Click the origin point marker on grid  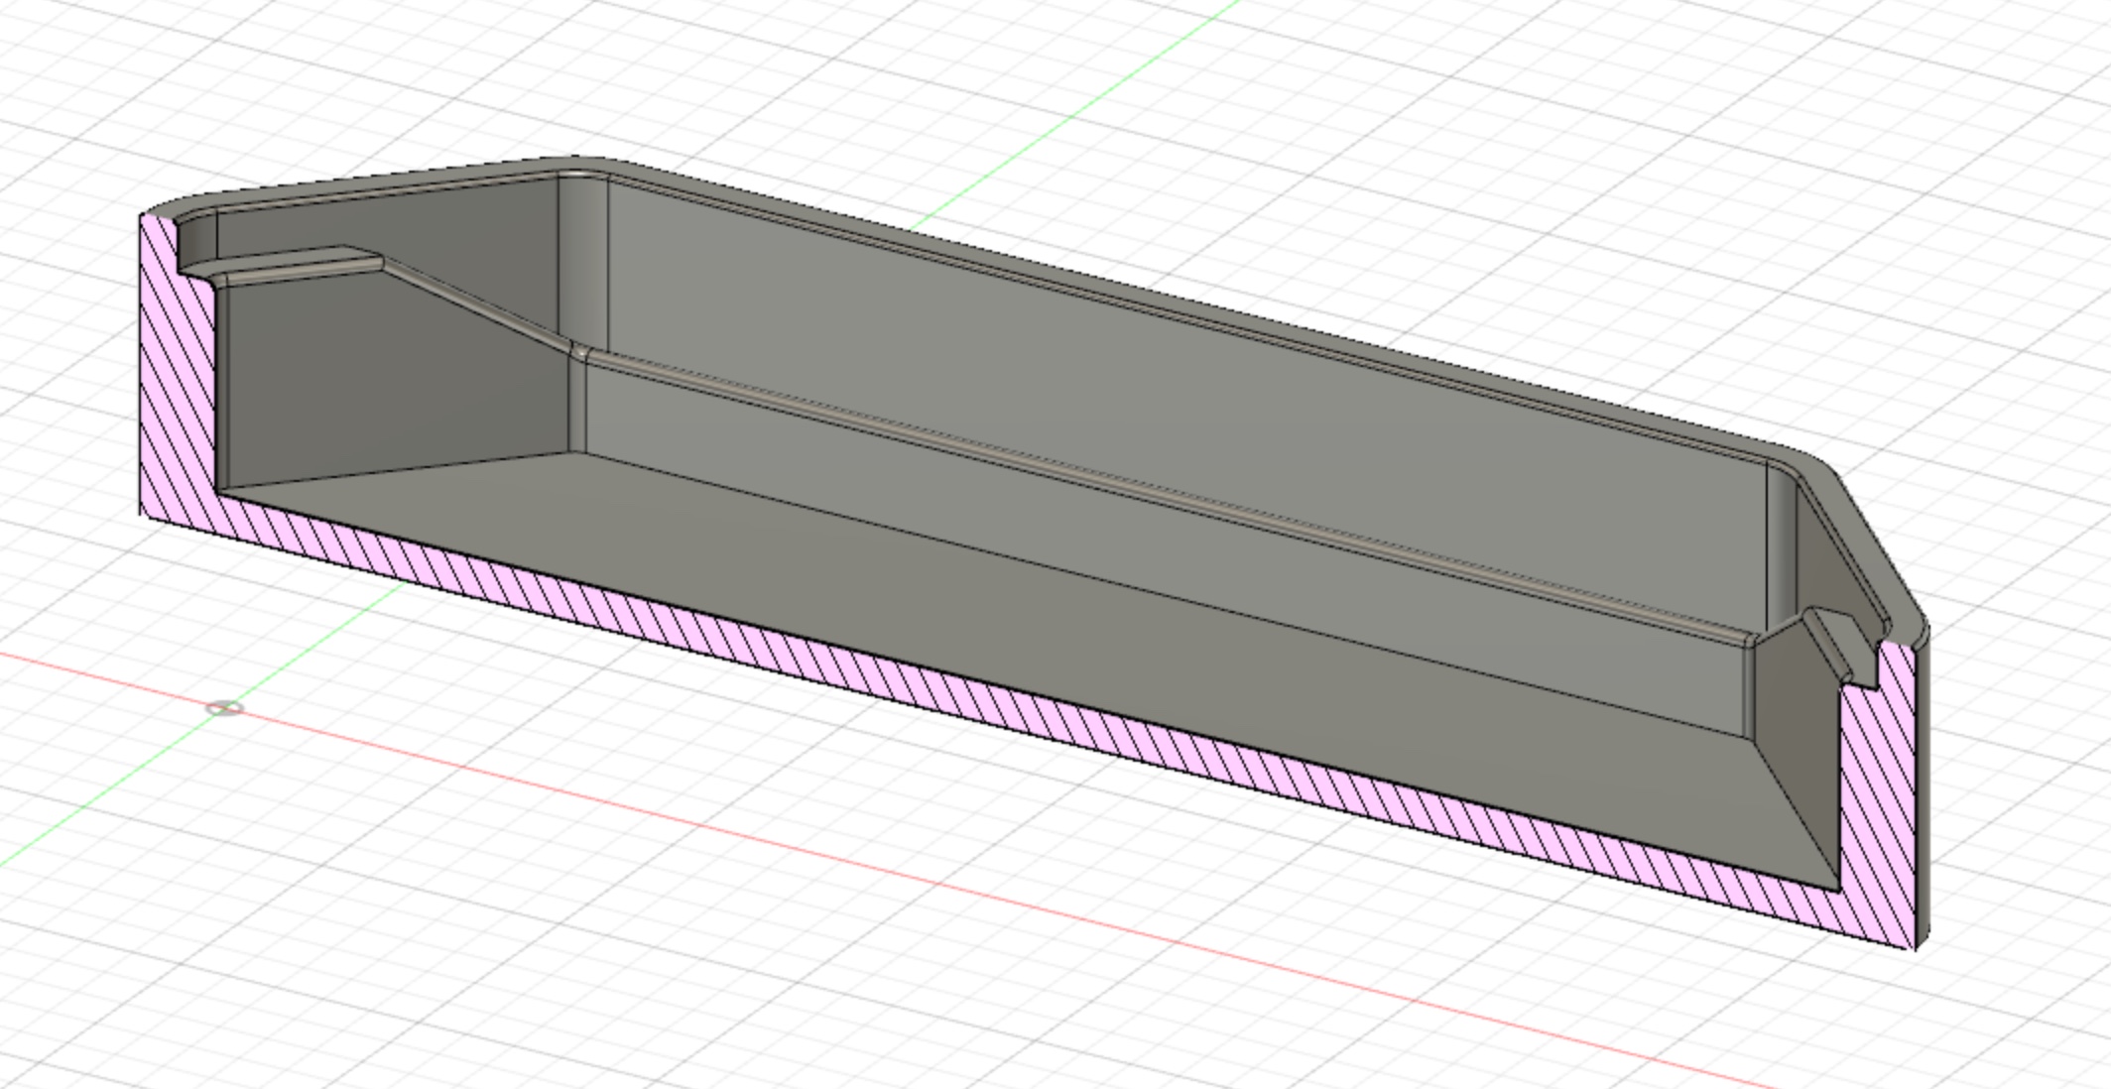[225, 707]
